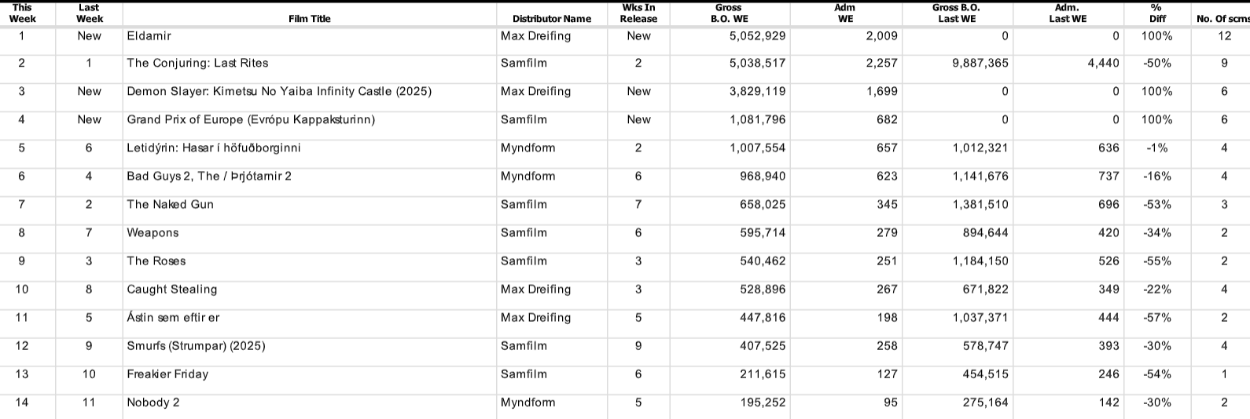Click the Weapons film title
This screenshot has height=419, width=1250.
[x=153, y=233]
